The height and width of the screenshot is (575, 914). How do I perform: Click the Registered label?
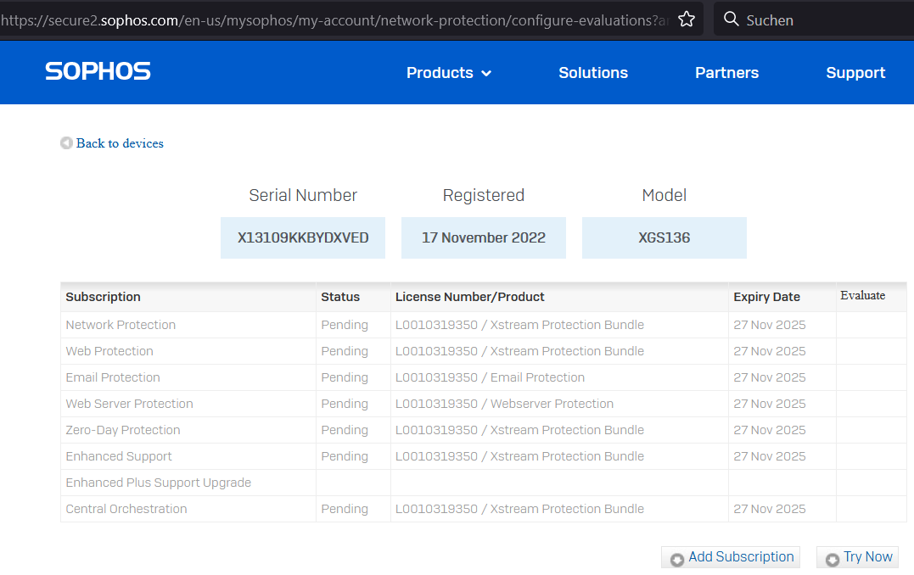tap(484, 195)
